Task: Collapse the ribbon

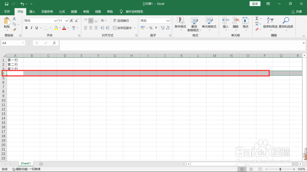Action: tap(304, 36)
